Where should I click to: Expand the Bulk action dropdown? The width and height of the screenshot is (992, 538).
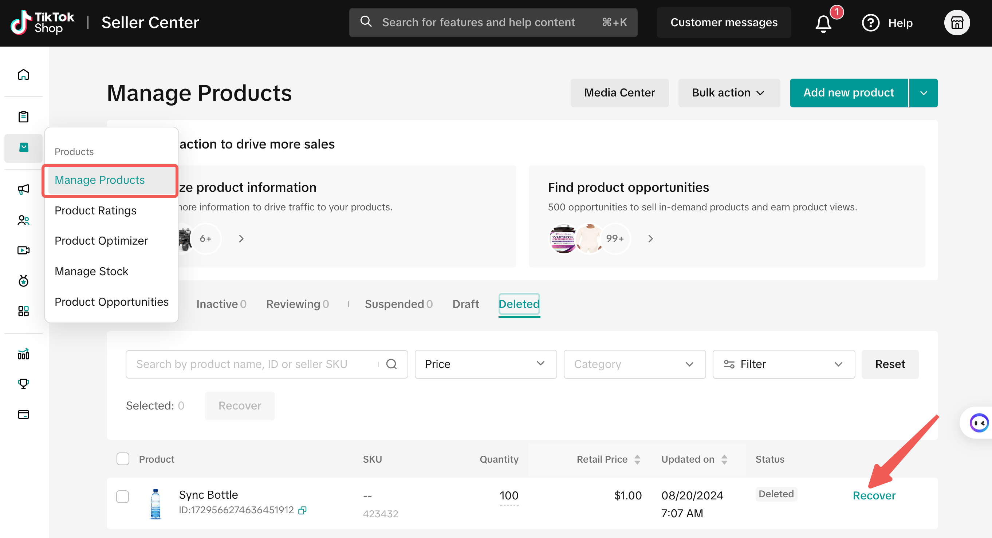[729, 93]
